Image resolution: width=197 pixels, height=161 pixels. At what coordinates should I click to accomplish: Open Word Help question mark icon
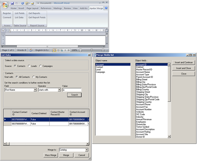(x=106, y=8)
